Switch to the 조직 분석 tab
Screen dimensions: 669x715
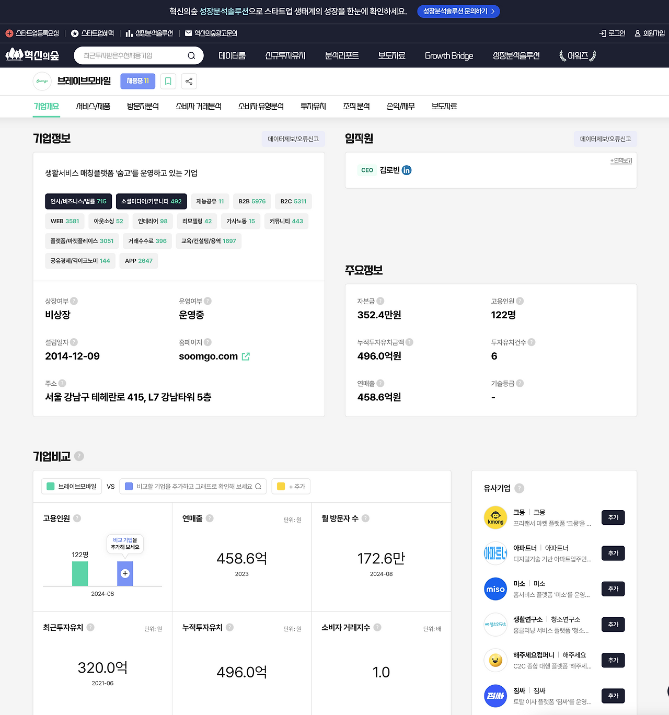coord(356,107)
